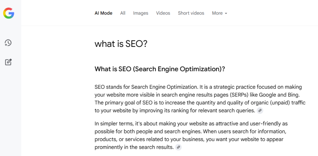Open source link icon after 'relevant search queries'
Screen dimensions: 318x156
pos(260,111)
